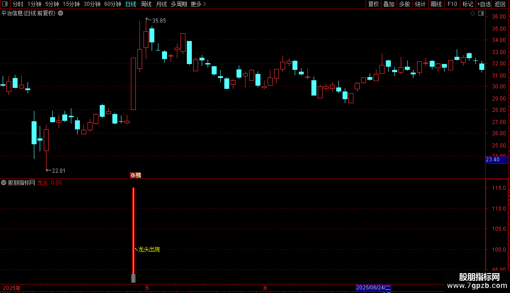The width and height of the screenshot is (510, 293).
Task: Click the 22.81 low price label
Action: pos(59,170)
